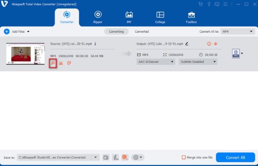Viewport: 258px width, 166px height.
Task: Open the Edit magic wand tool
Action: (53, 63)
